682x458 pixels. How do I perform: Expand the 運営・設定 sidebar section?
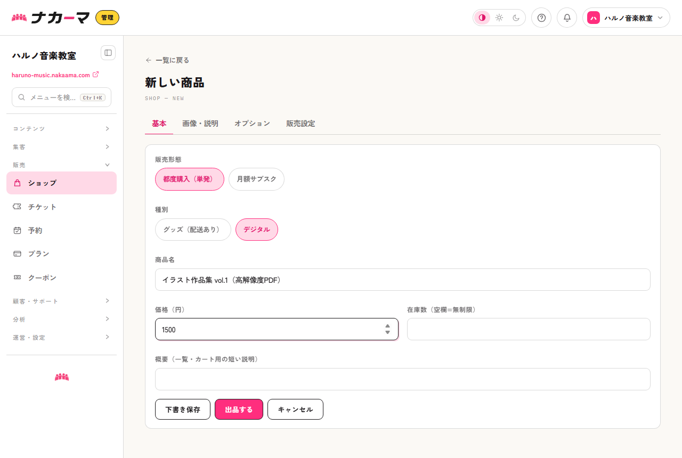click(61, 337)
